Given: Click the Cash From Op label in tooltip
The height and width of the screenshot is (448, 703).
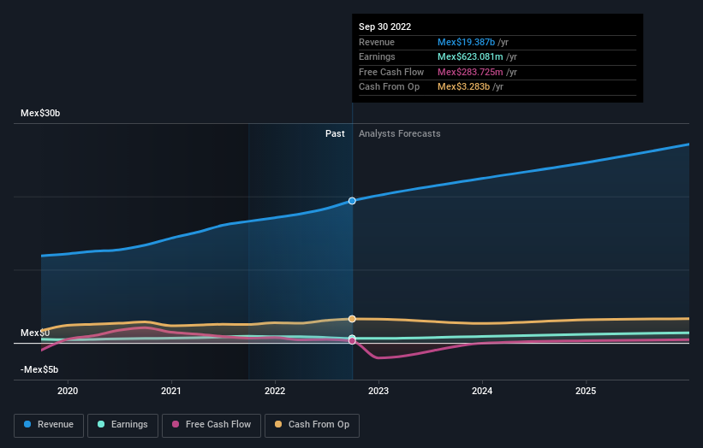Looking at the screenshot, I should point(389,87).
